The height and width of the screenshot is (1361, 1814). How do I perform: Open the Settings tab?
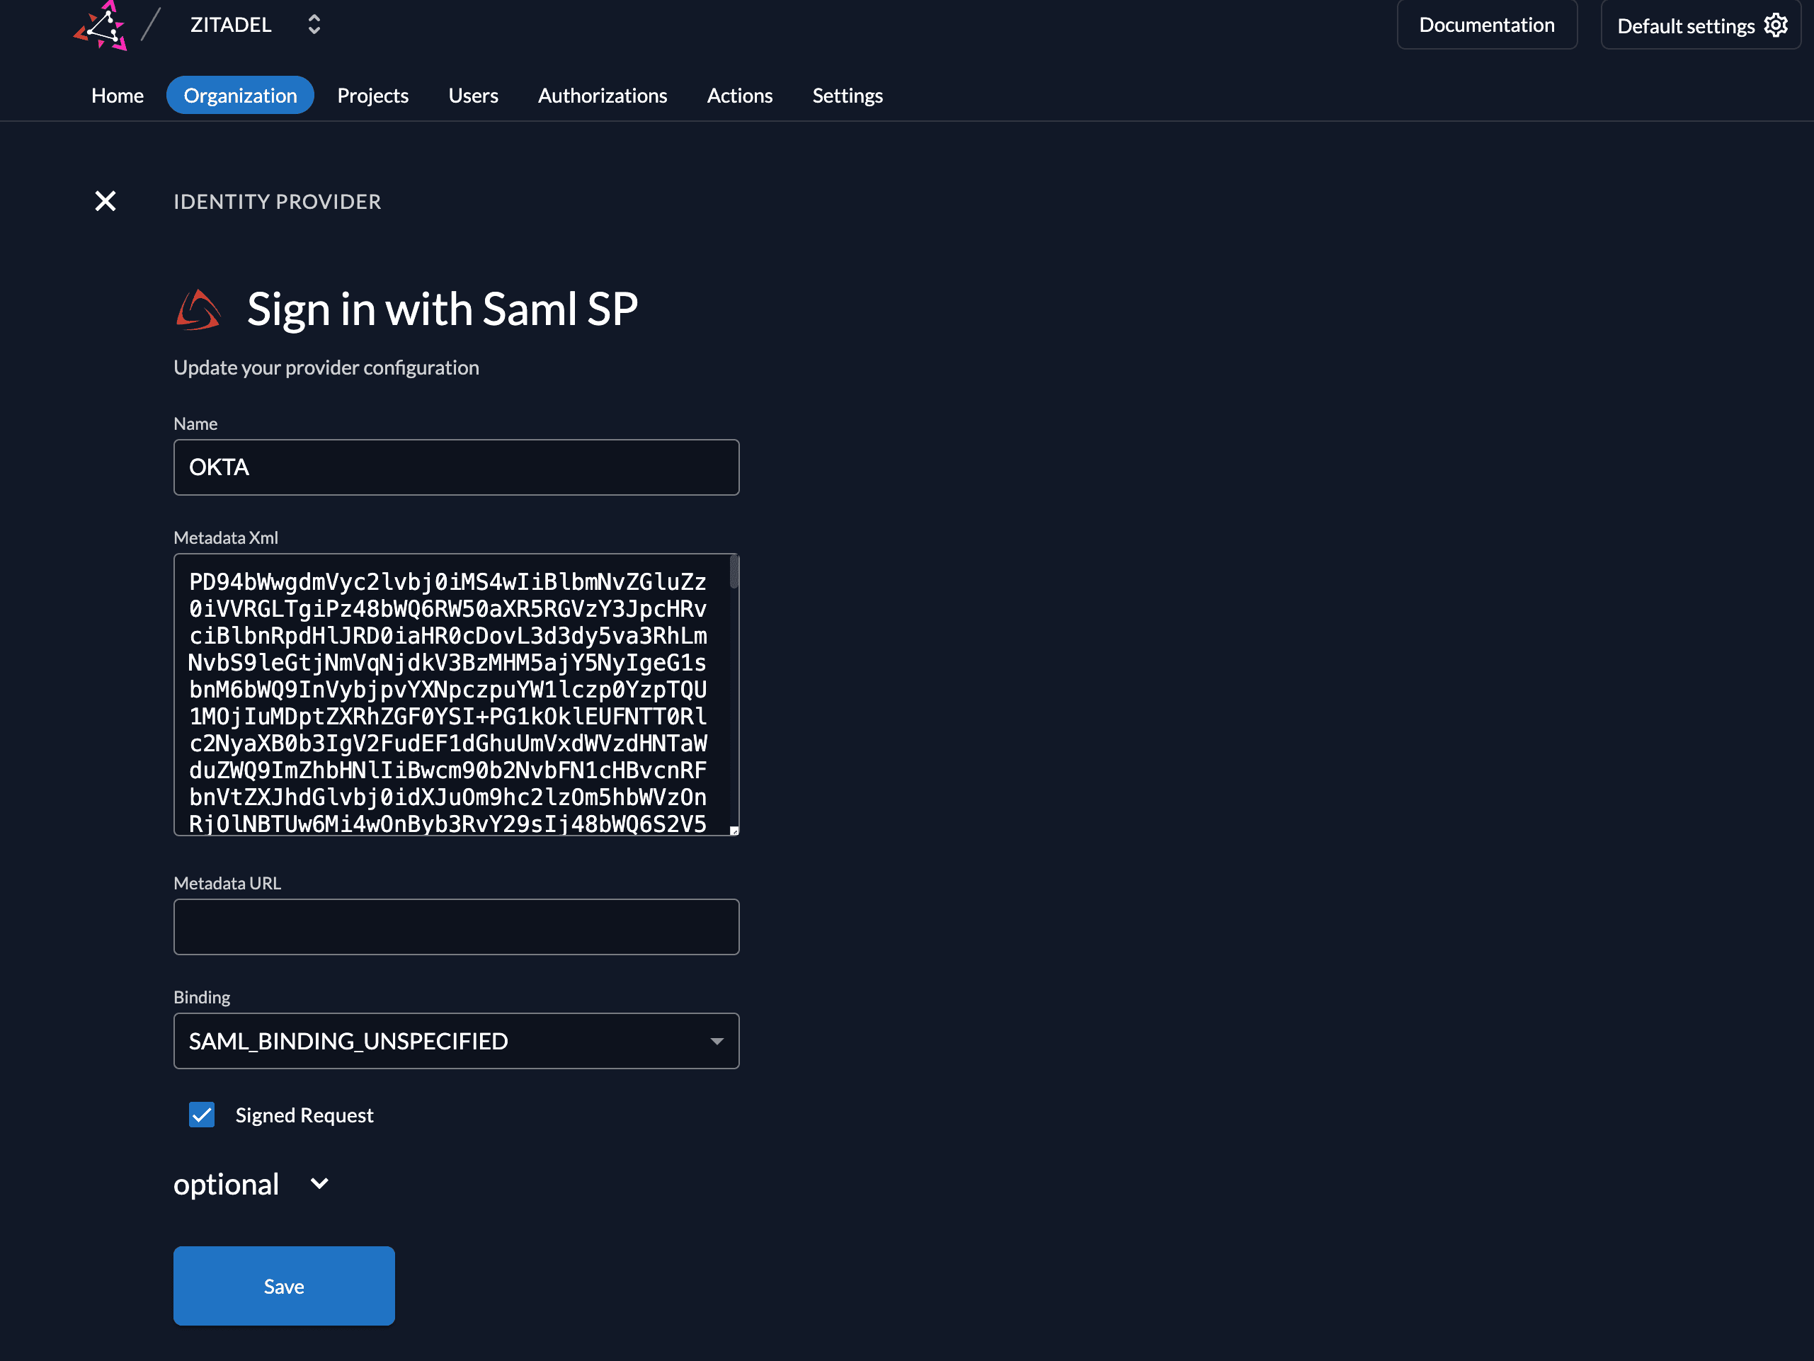tap(847, 95)
